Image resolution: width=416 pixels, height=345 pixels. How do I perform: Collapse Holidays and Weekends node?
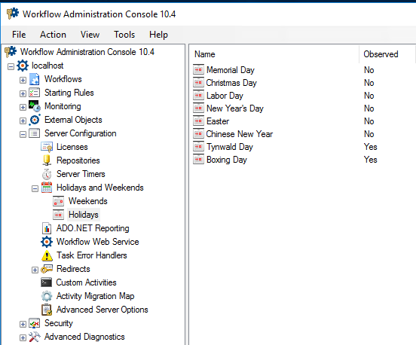pyautogui.click(x=35, y=188)
